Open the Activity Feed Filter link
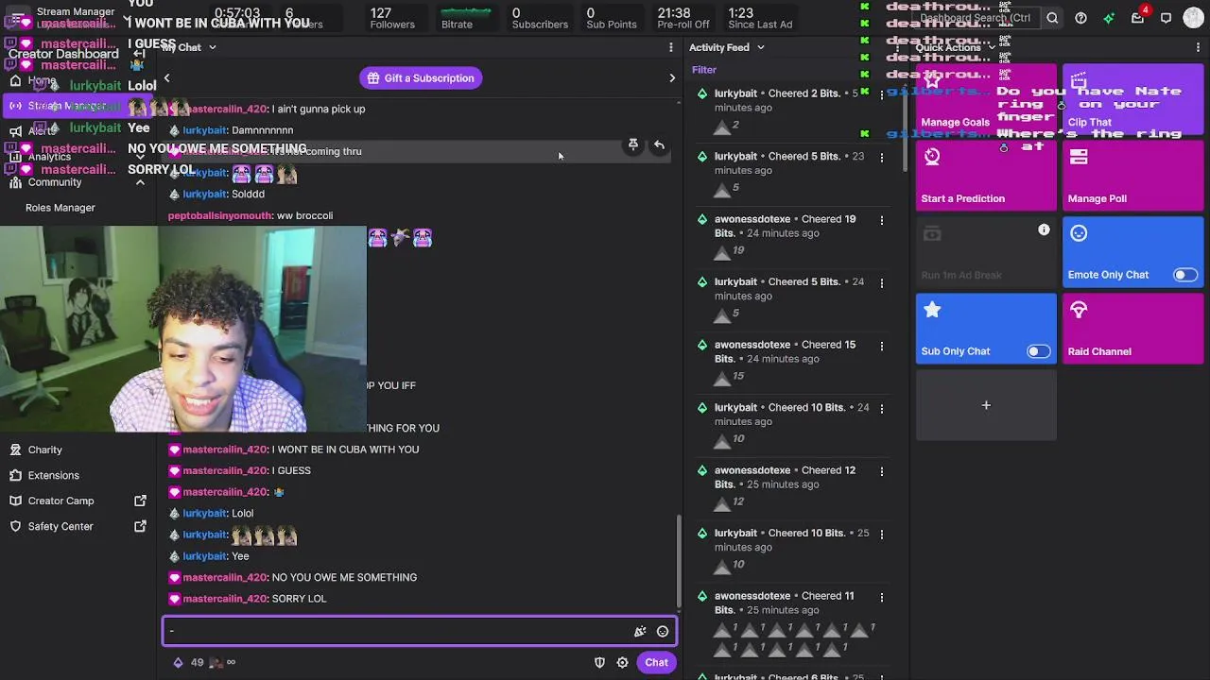The image size is (1210, 680). pos(704,70)
